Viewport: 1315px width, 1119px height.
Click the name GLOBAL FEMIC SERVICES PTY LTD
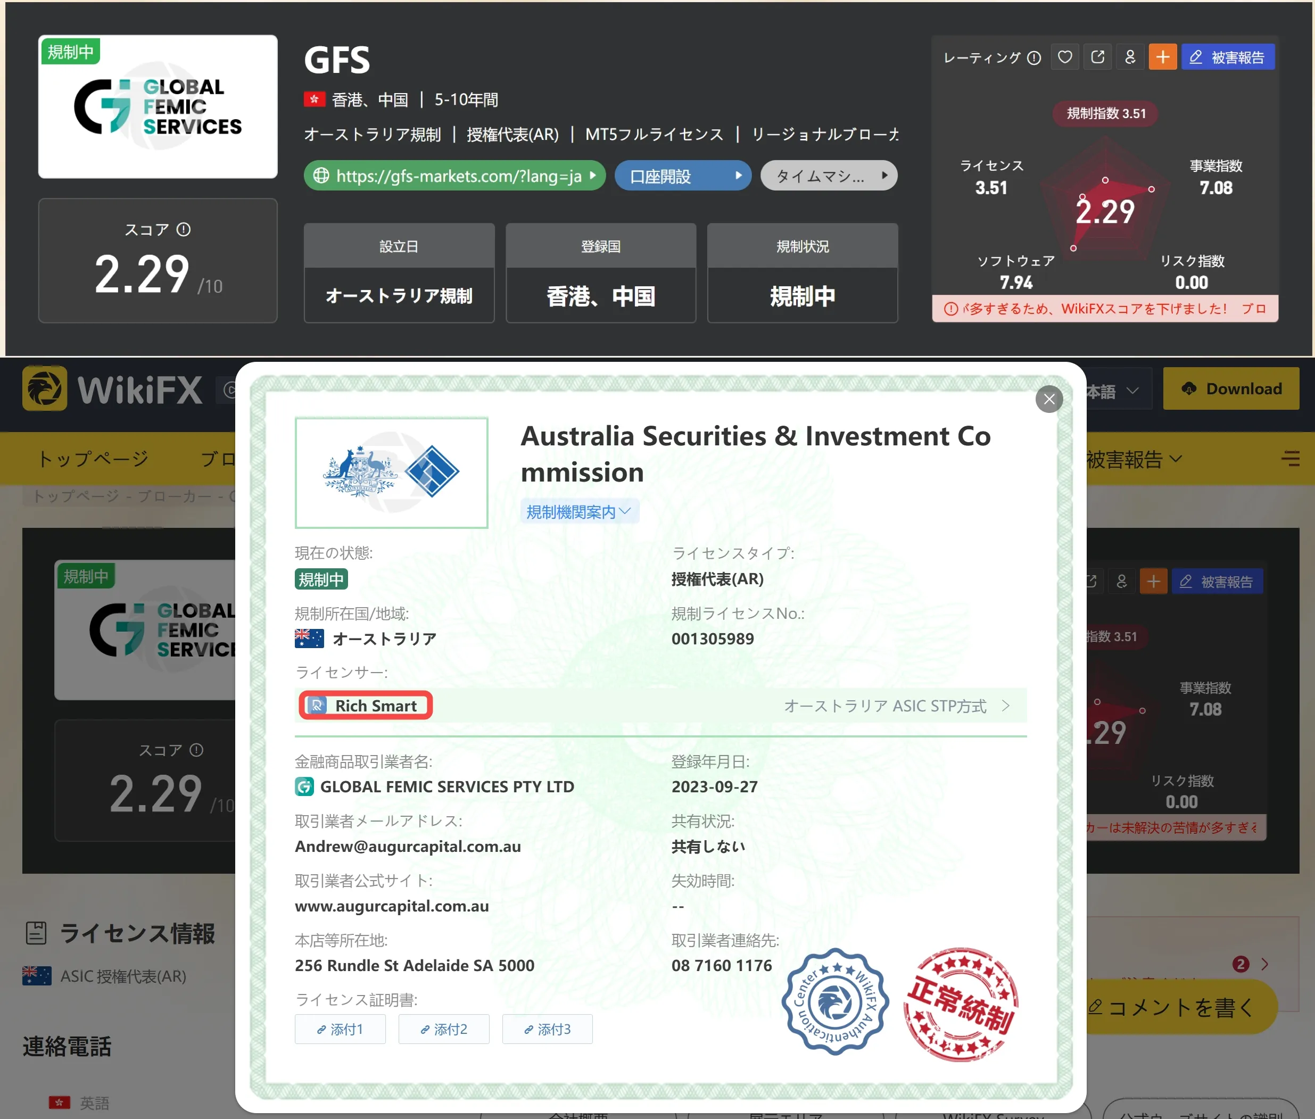click(447, 786)
